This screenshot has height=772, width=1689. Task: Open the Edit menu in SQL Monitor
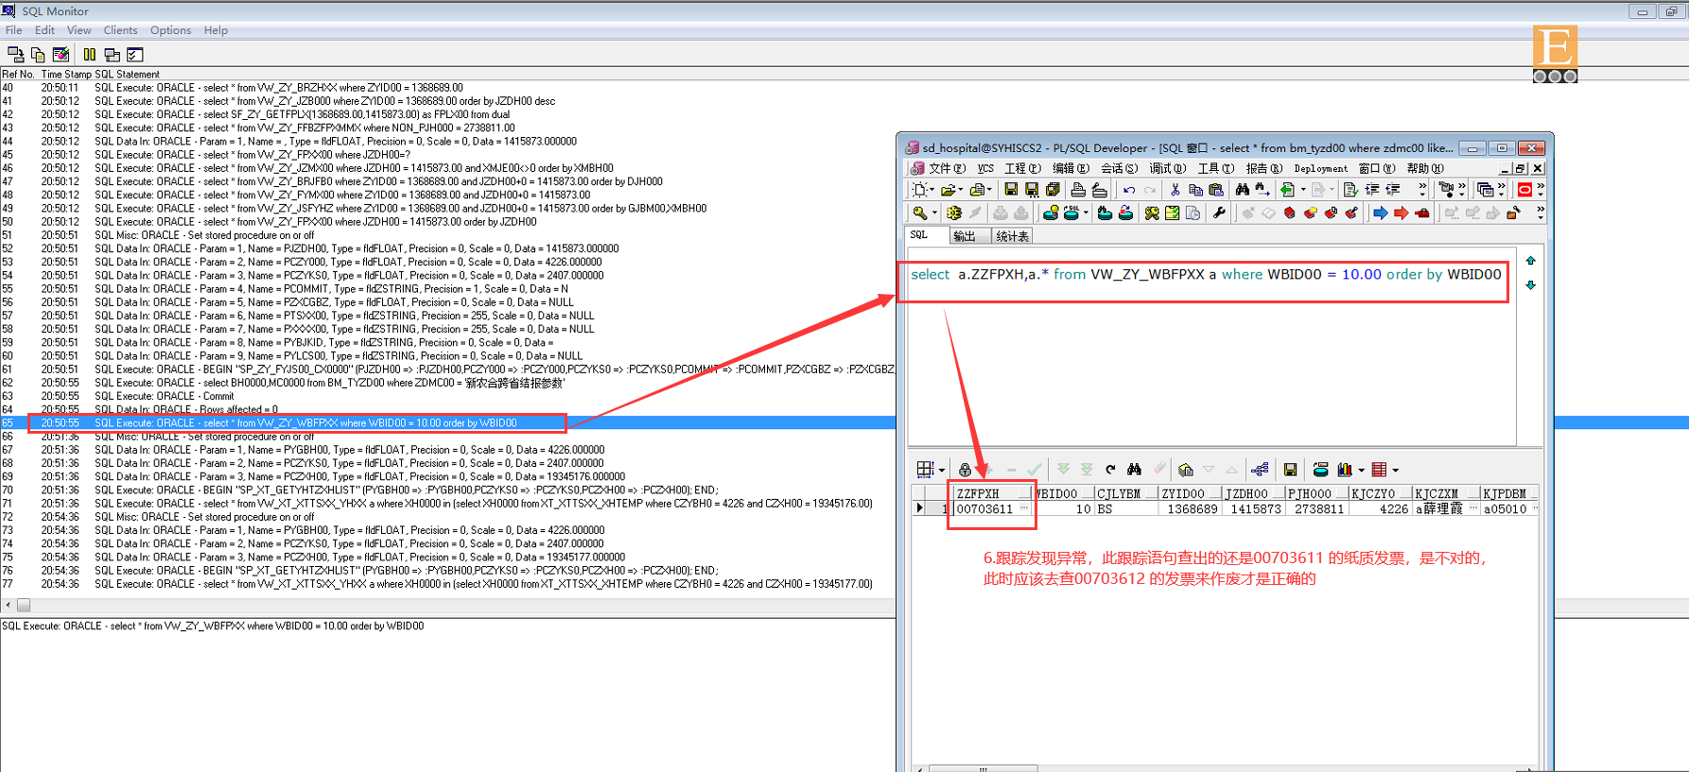point(44,30)
